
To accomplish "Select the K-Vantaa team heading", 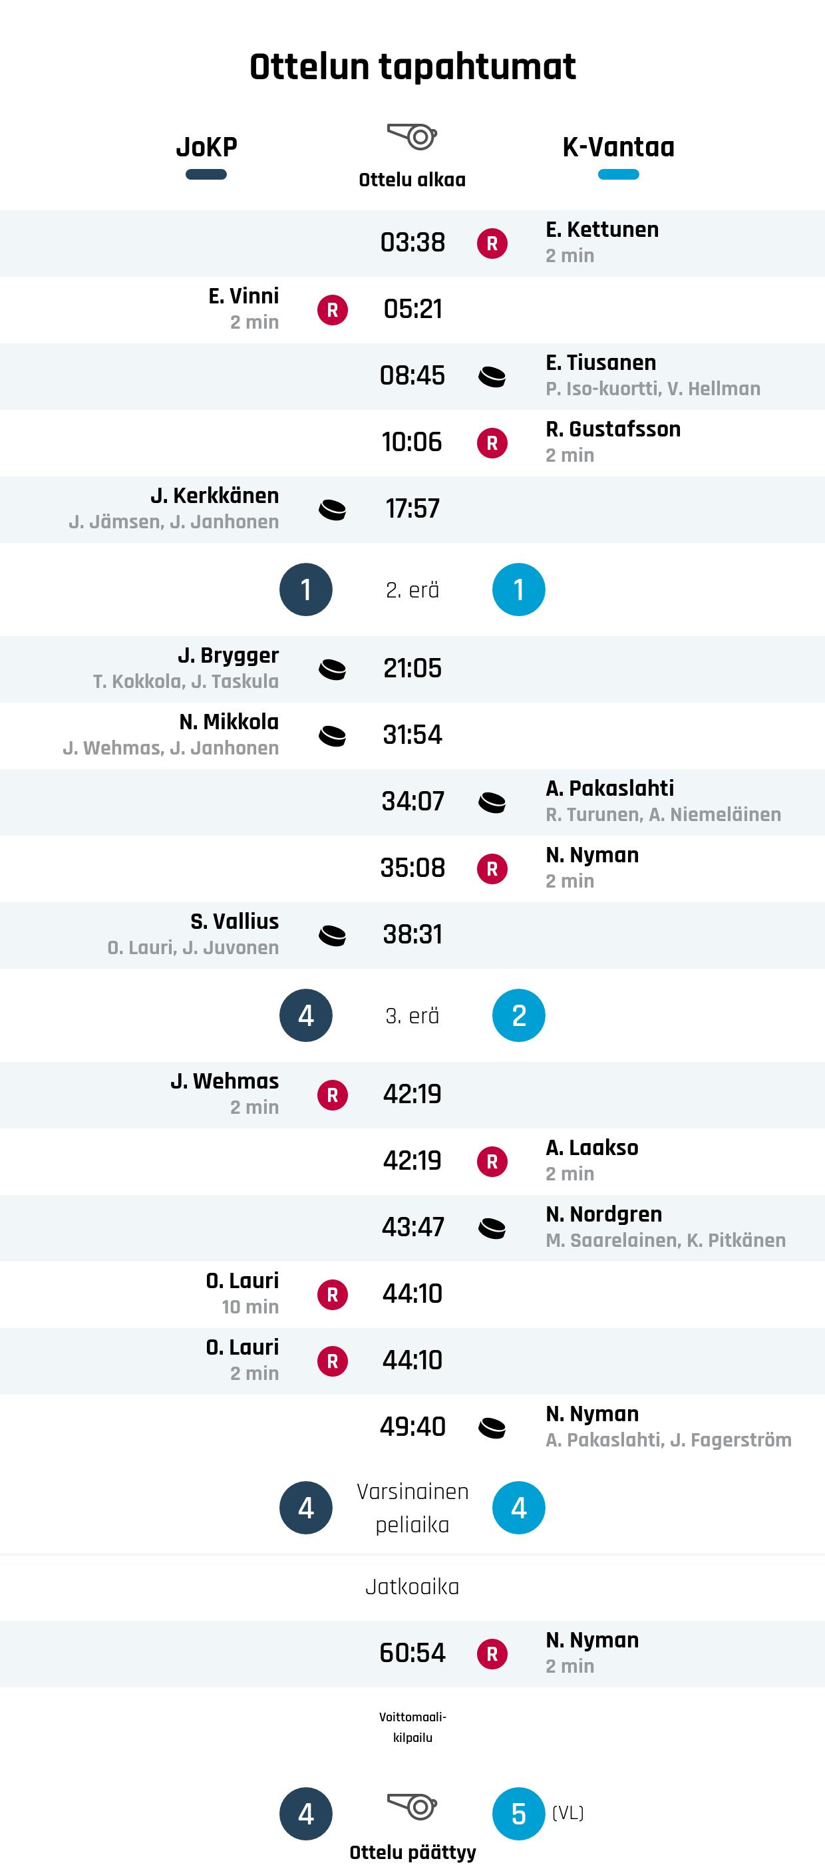I will 618,147.
